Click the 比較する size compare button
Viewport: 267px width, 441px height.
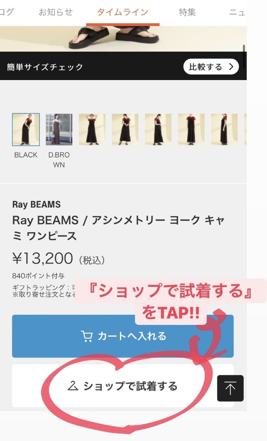point(211,67)
